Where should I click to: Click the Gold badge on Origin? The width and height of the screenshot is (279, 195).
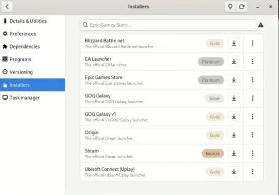(x=215, y=135)
